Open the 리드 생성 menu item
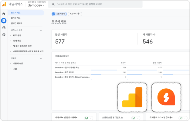The image size is (190, 121). 17,35
